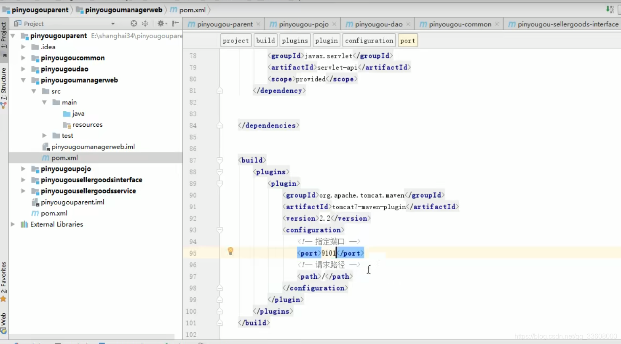Viewport: 621px width, 344px height.
Task: Expand External Libraries node
Action: tap(13, 224)
